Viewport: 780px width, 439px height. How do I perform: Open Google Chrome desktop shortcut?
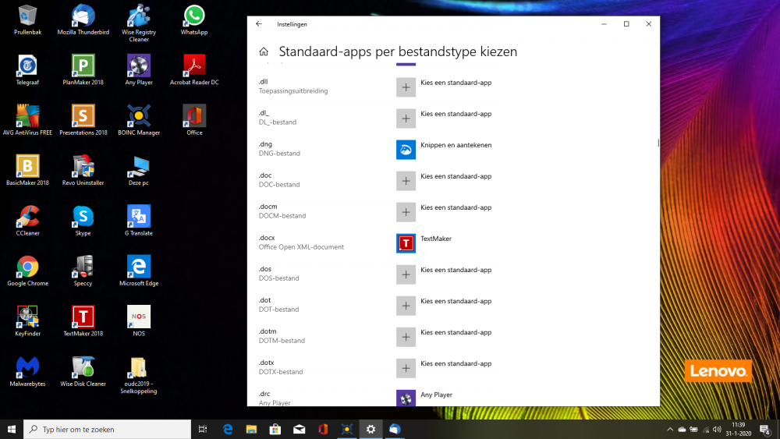pyautogui.click(x=28, y=267)
